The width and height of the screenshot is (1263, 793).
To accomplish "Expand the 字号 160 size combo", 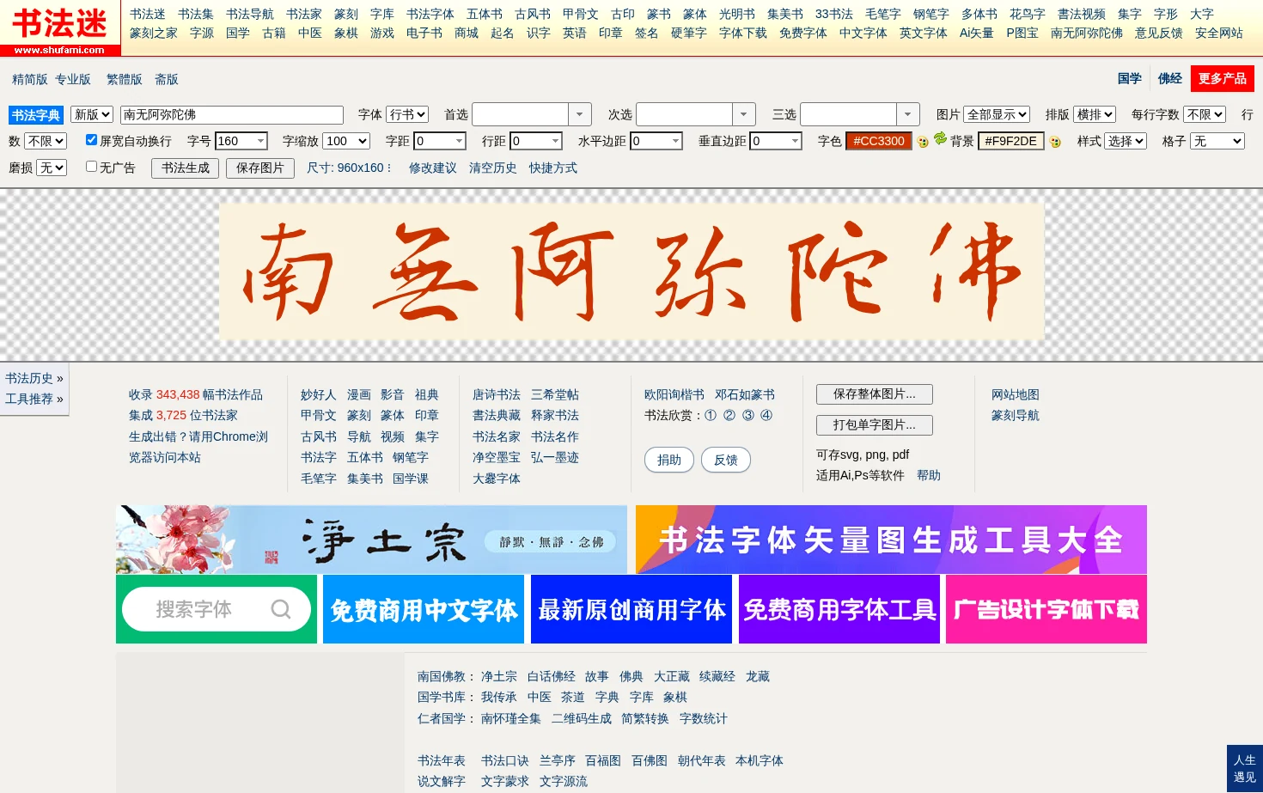I will coord(260,141).
